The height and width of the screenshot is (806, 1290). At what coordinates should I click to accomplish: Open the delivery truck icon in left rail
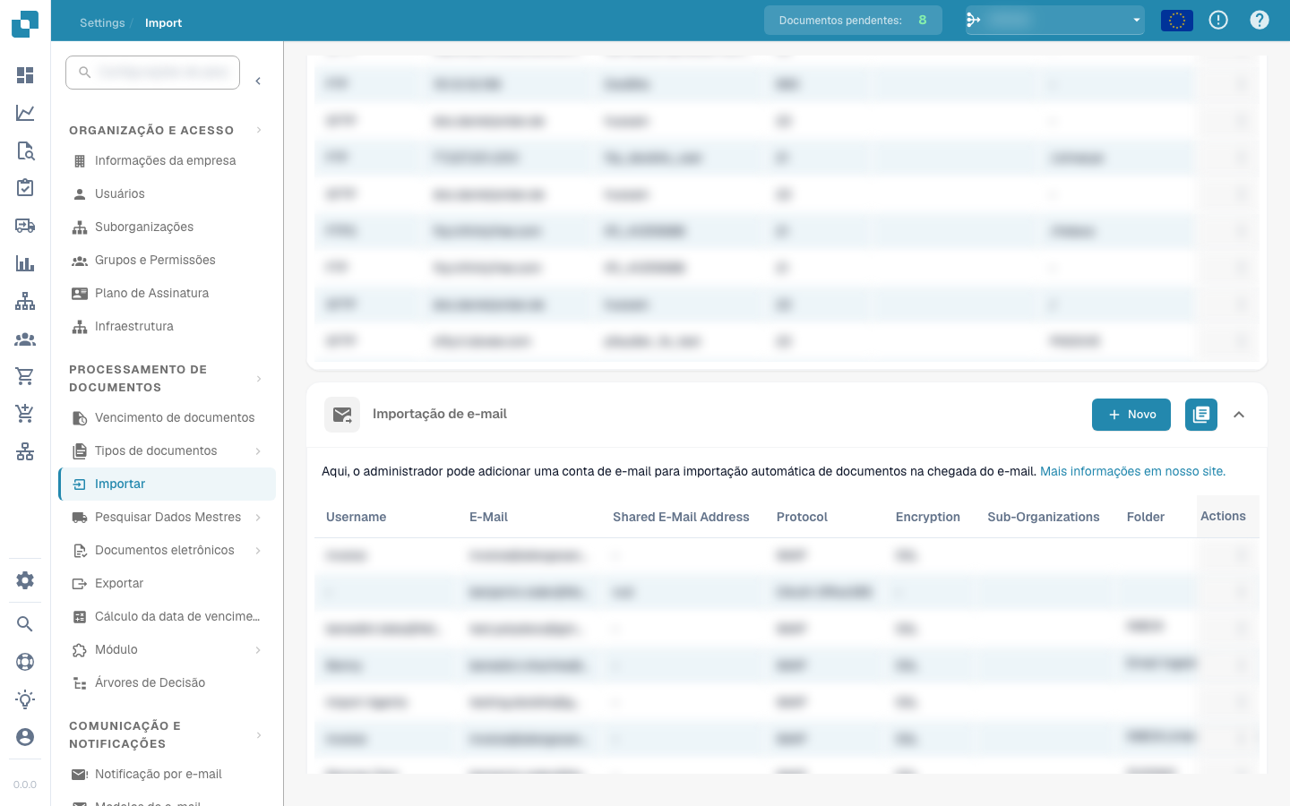tap(25, 226)
